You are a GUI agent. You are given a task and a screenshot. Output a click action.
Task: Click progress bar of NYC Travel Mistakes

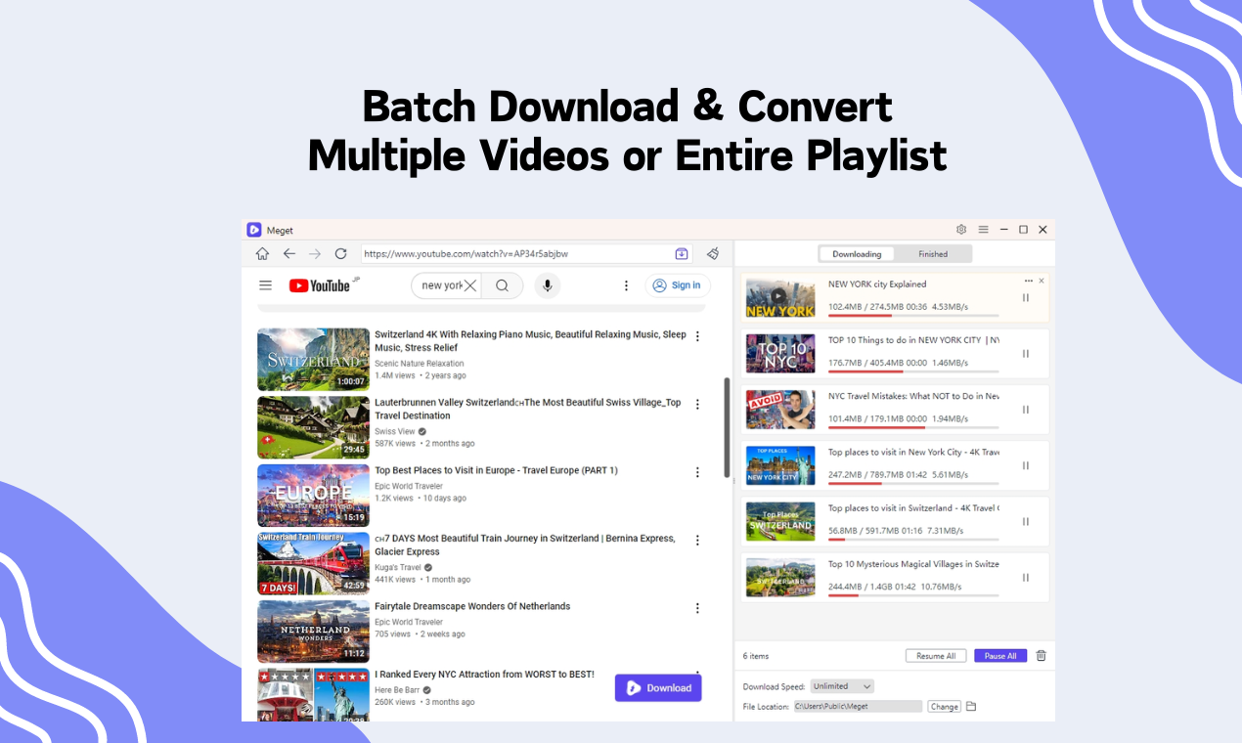point(913,427)
